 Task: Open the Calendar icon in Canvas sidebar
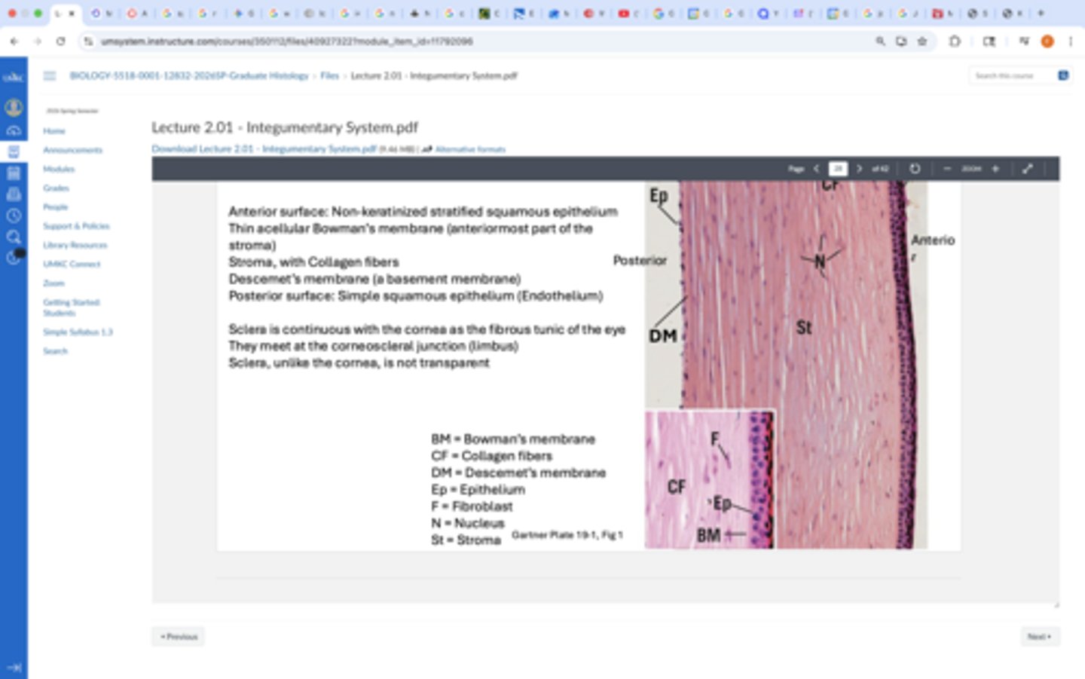[14, 173]
